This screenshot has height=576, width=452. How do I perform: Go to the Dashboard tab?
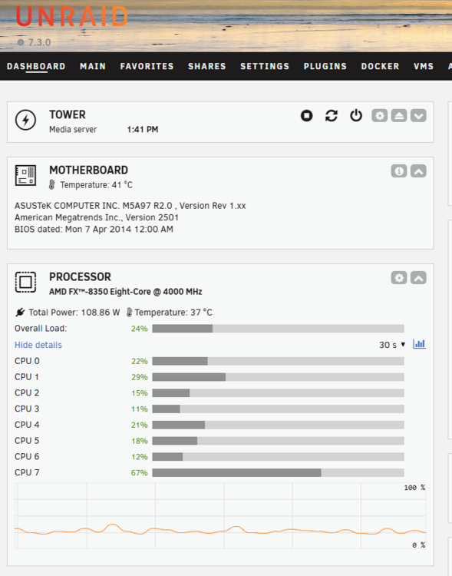(36, 67)
